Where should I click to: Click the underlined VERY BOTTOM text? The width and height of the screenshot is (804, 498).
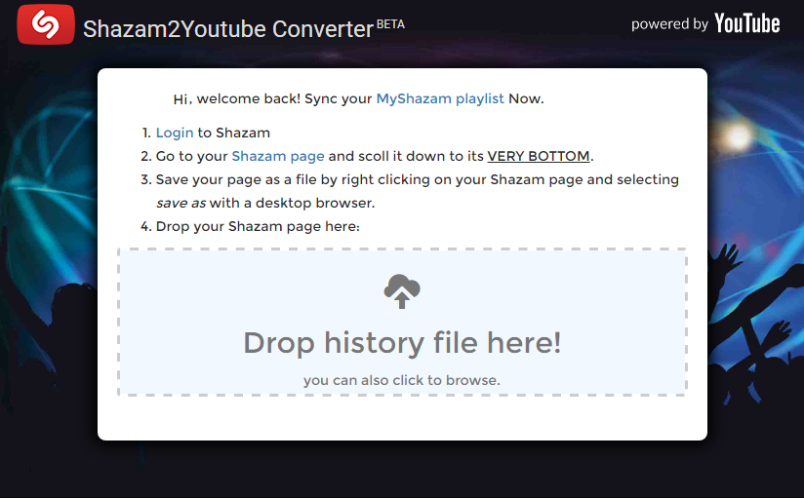pos(539,156)
